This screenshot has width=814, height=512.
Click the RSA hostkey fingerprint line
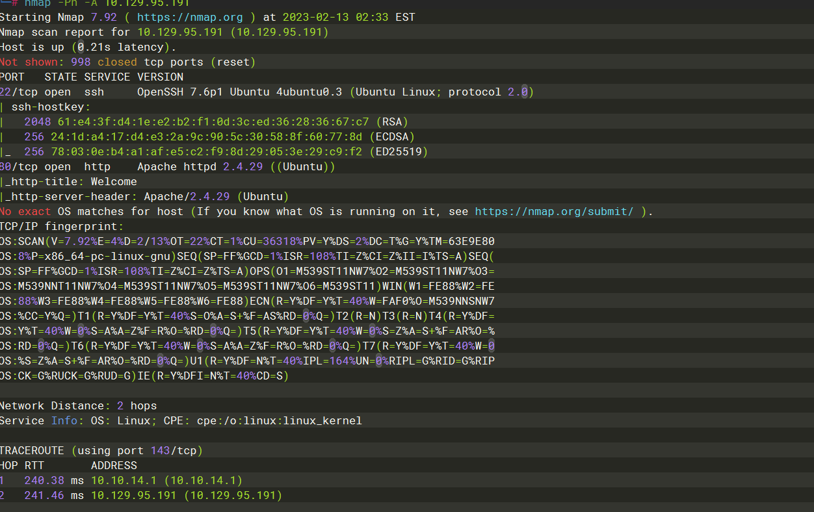[204, 122]
